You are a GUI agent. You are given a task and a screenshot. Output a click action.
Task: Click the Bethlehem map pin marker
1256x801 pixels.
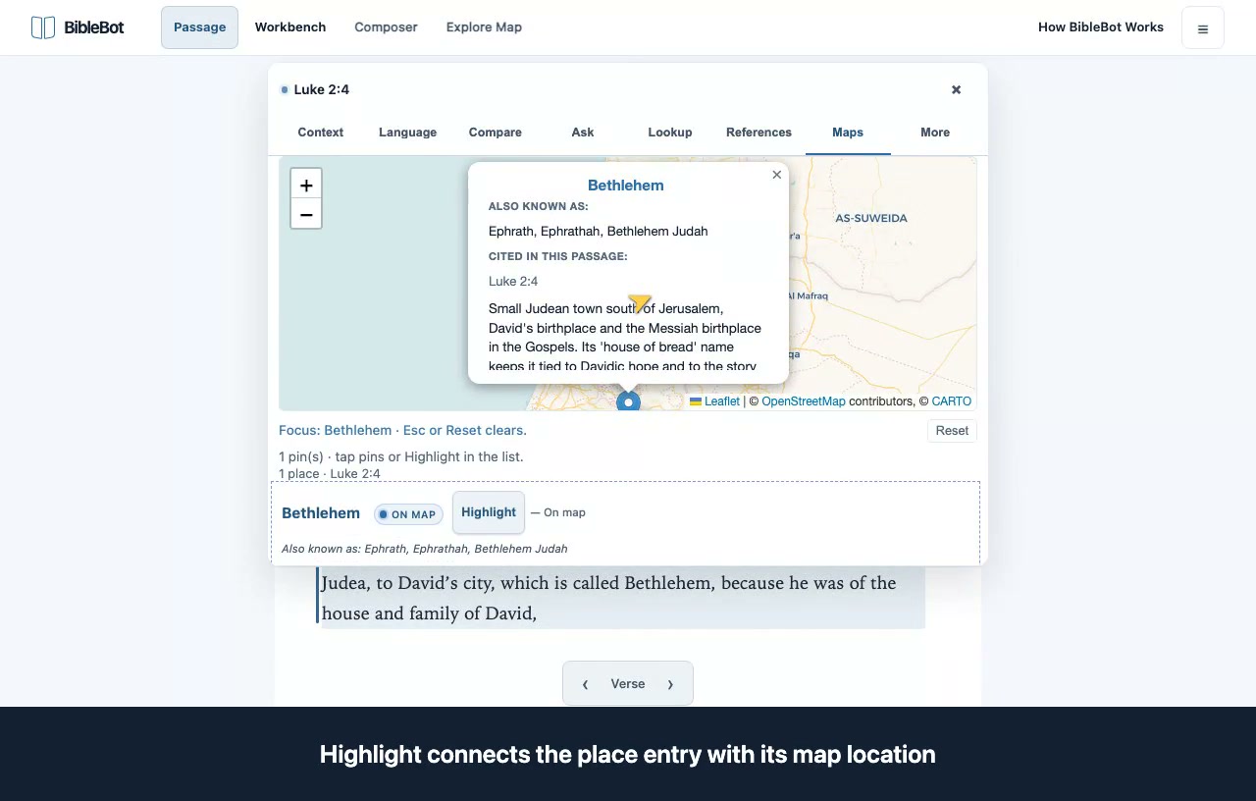[628, 401]
